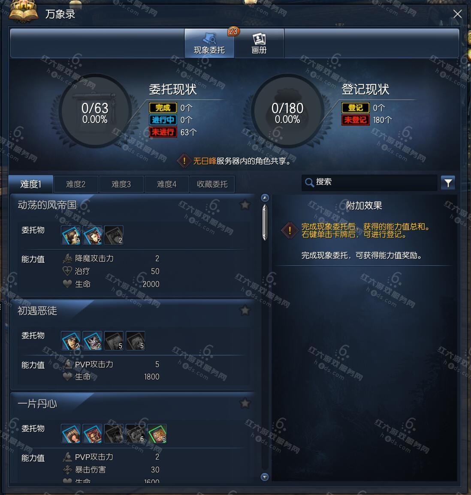Image resolution: width=471 pixels, height=495 pixels.
Task: Open the 难度4 tab
Action: coord(166,184)
